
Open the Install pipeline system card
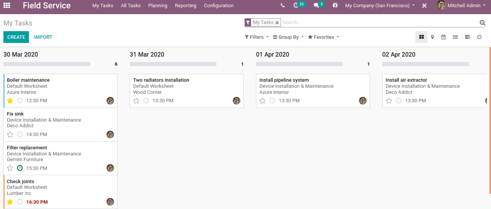click(313, 91)
